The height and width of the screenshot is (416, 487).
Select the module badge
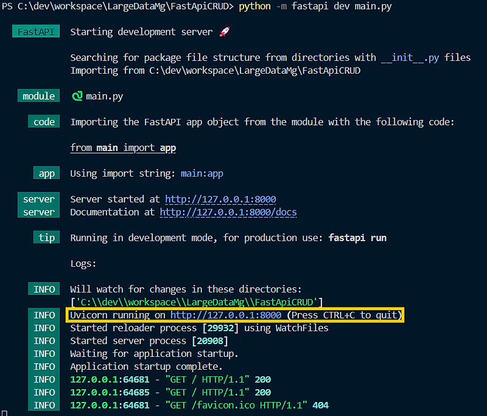38,96
